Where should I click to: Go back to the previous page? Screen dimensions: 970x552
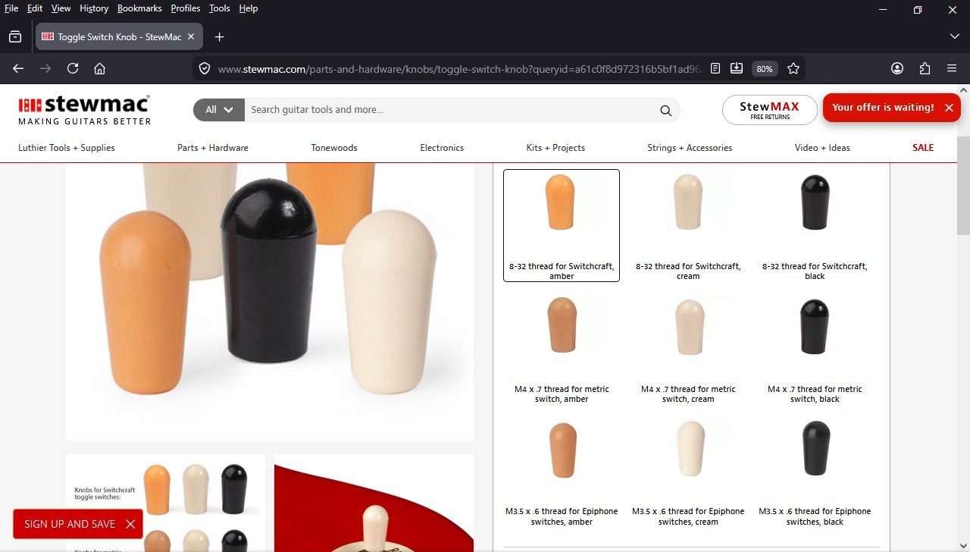[x=18, y=68]
